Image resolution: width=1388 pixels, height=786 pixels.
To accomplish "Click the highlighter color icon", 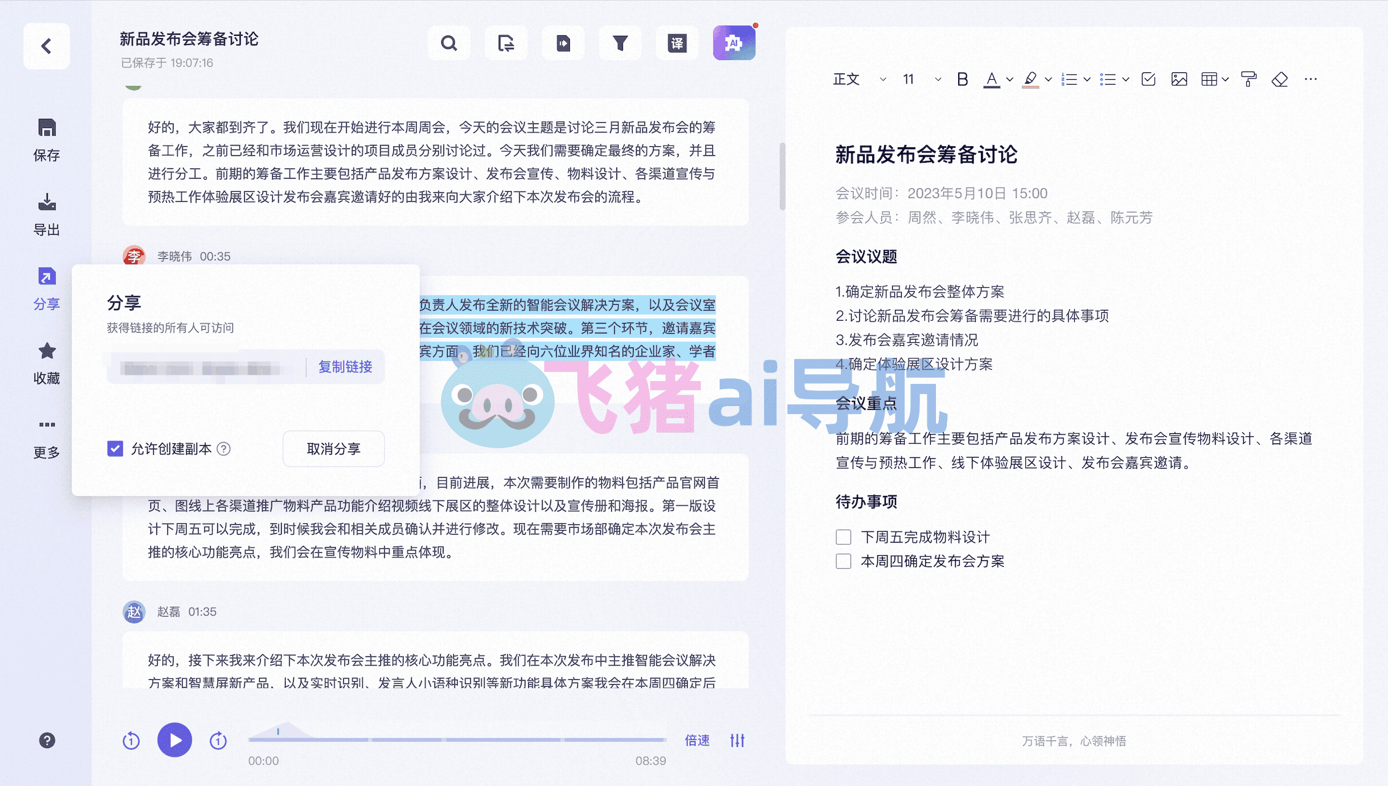I will coord(1030,79).
